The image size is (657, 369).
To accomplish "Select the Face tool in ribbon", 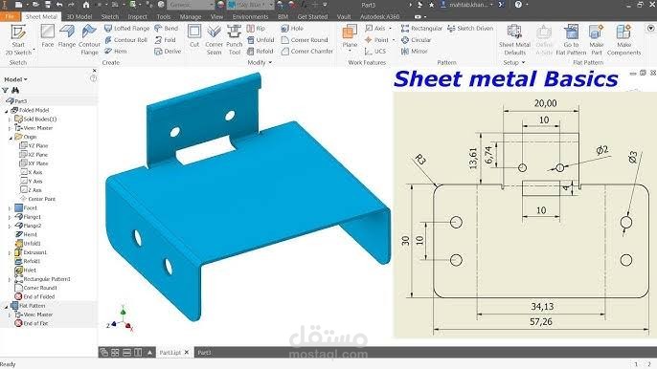I will 47,36.
